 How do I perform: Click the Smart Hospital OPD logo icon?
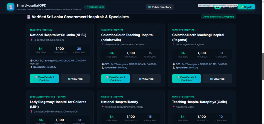pos(10,7)
